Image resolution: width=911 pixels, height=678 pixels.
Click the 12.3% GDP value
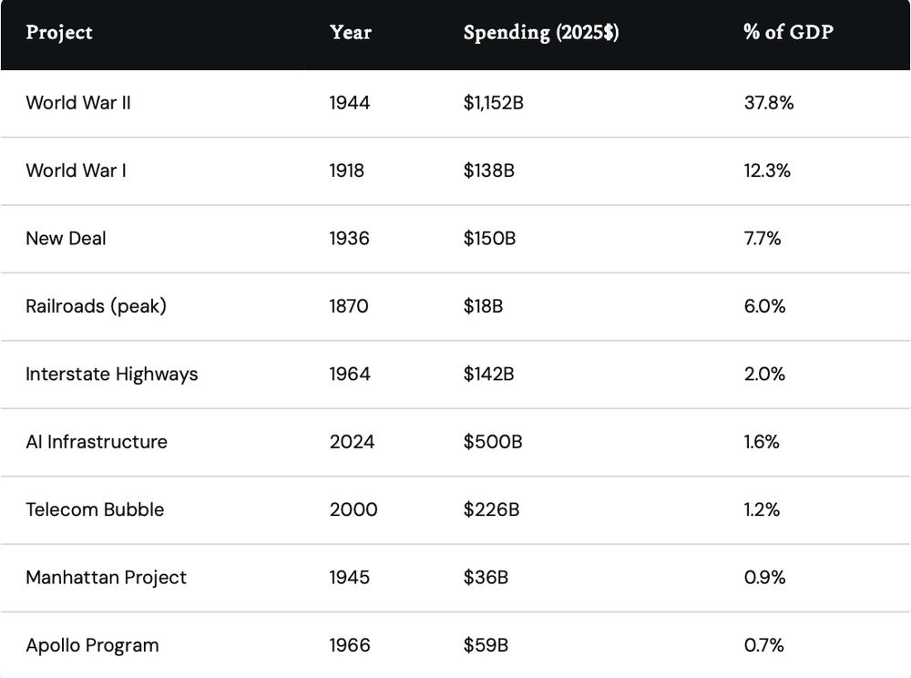tap(767, 170)
